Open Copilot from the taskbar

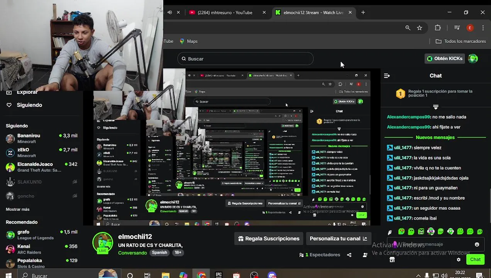(183, 275)
